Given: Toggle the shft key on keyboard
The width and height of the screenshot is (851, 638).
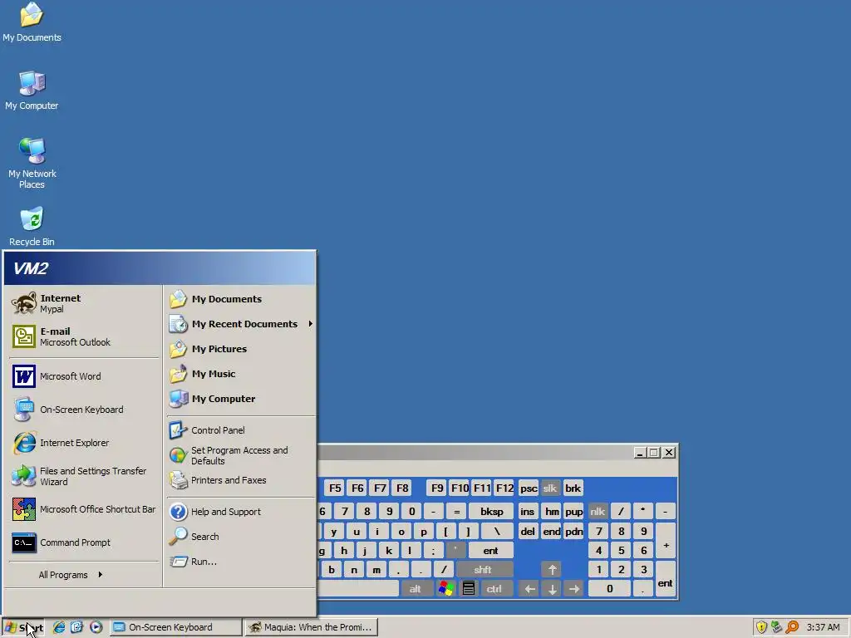Looking at the screenshot, I should (483, 570).
